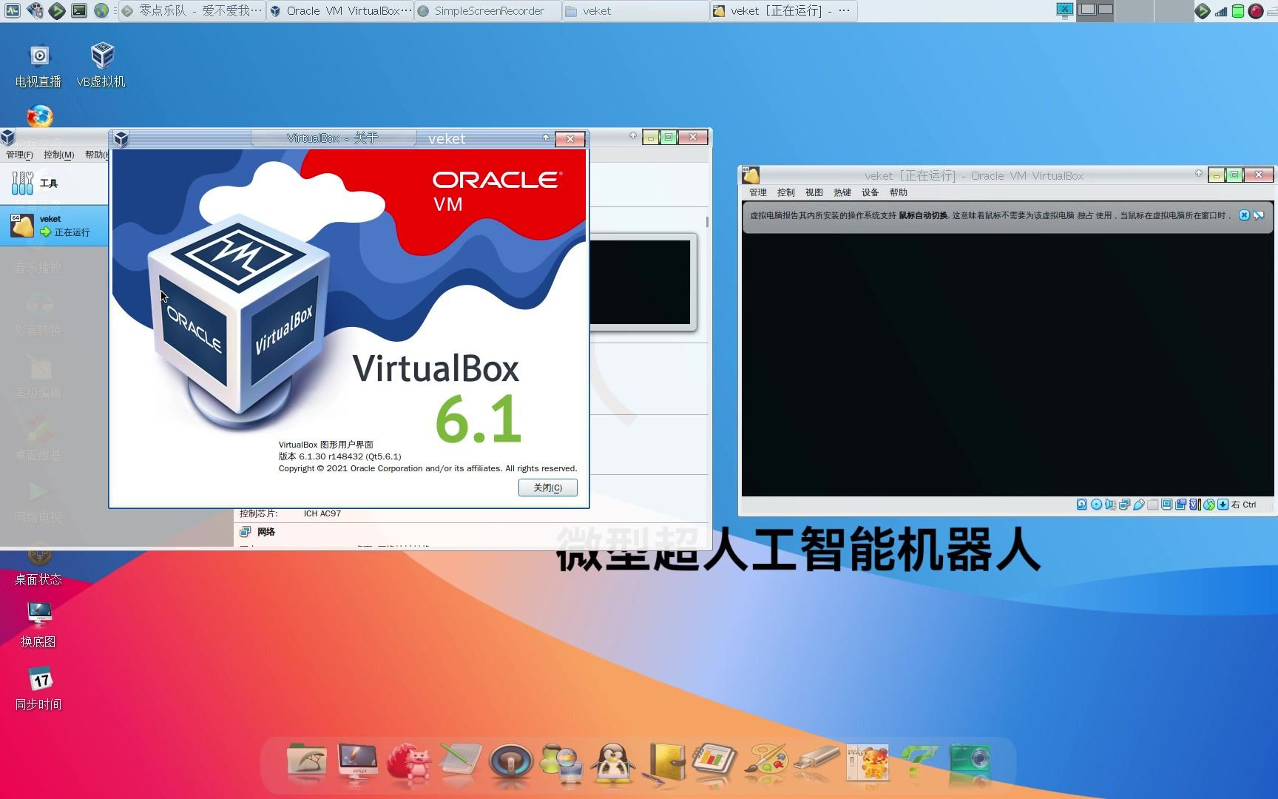Click the black VM preview thumbnail in Manager
This screenshot has width=1278, height=799.
pyautogui.click(x=642, y=282)
